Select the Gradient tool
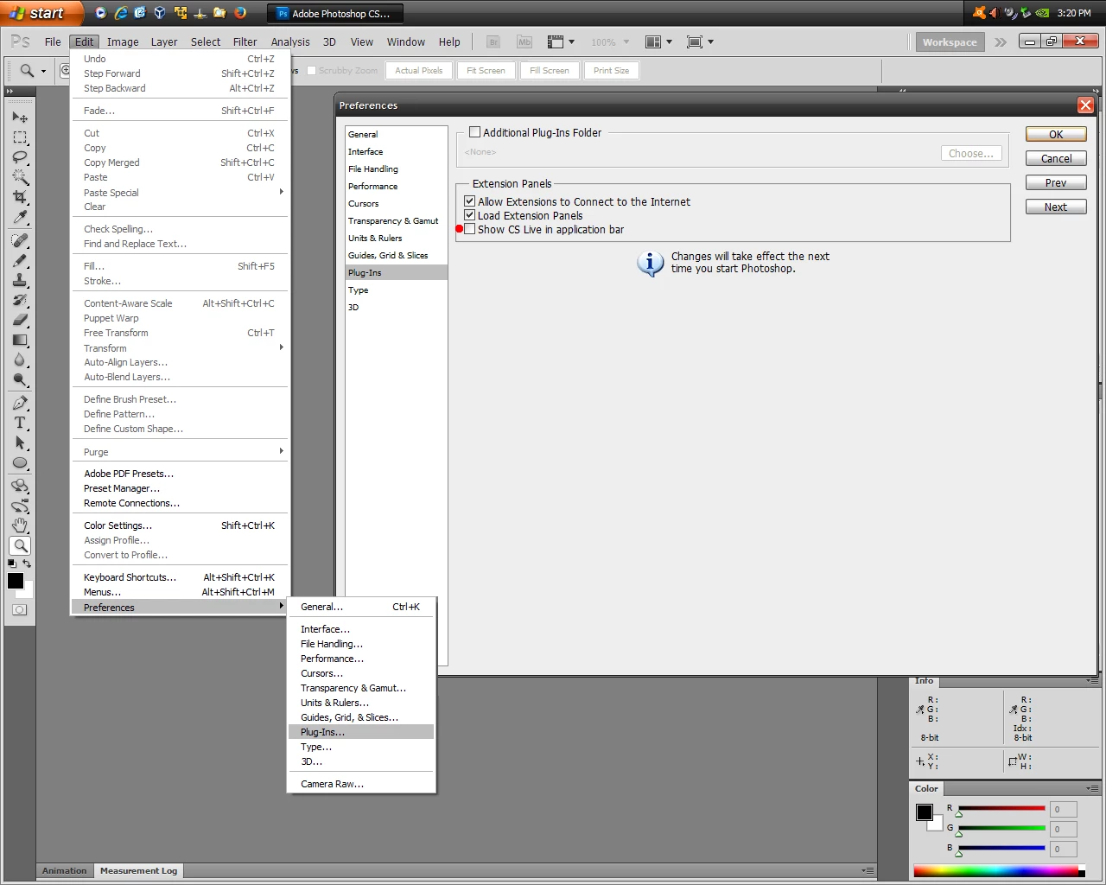Image resolution: width=1106 pixels, height=885 pixels. 20,340
